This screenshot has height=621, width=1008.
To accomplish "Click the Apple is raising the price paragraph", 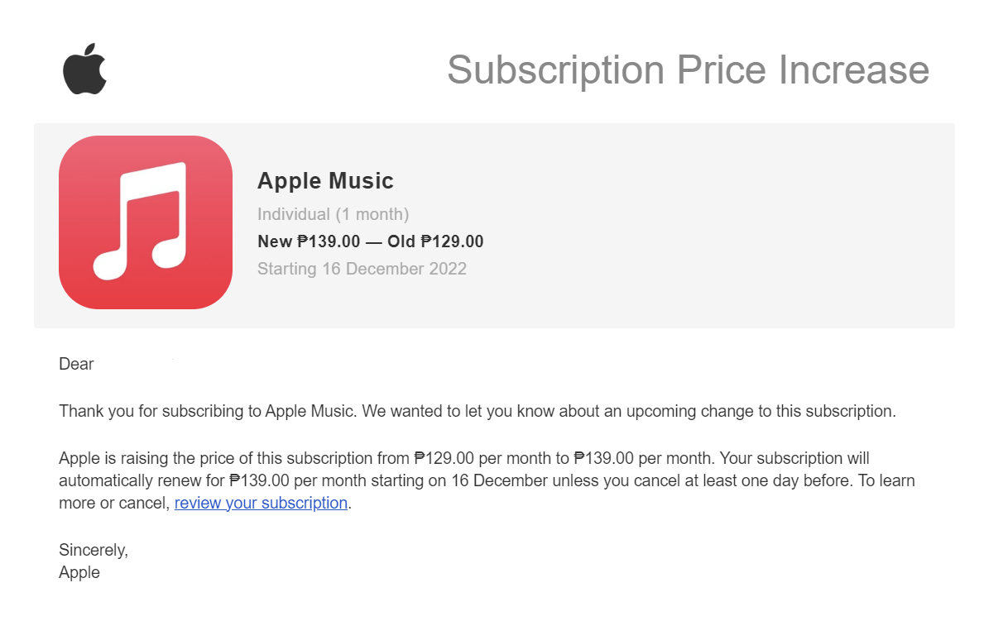I will (x=487, y=480).
